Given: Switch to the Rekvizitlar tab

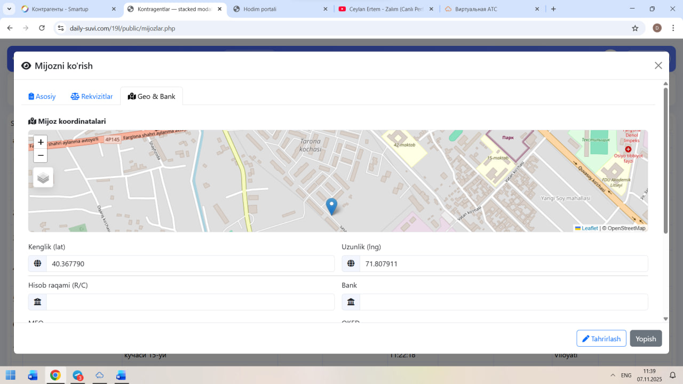Looking at the screenshot, I should click(x=92, y=97).
